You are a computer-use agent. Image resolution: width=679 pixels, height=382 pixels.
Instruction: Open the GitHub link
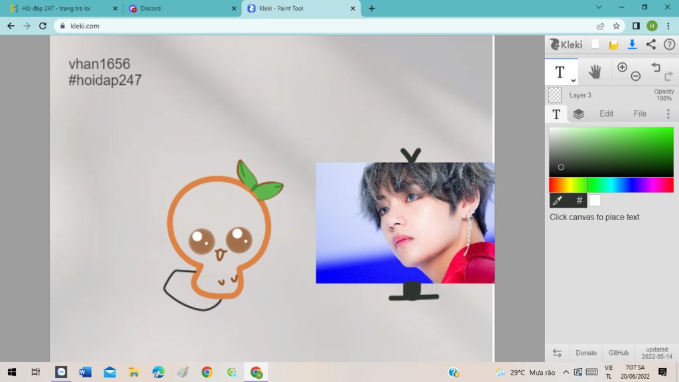[x=619, y=353]
